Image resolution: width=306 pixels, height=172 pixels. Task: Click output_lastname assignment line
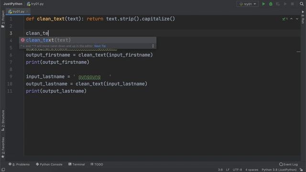pyautogui.click(x=87, y=84)
